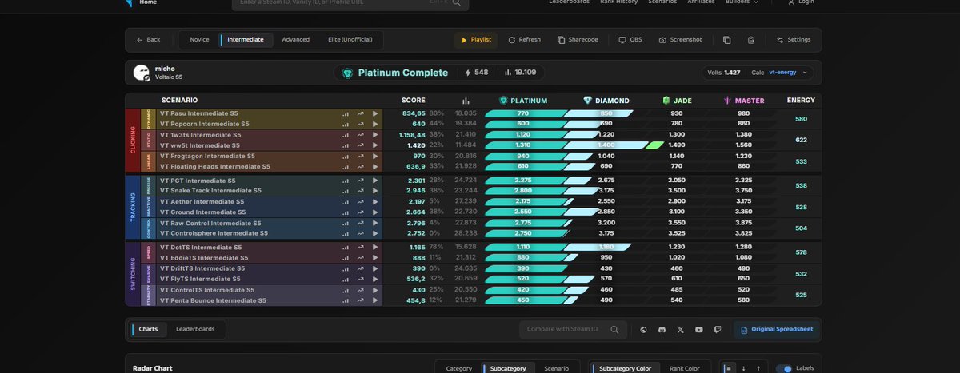Play VT 1w3ts Intermediate S5 scenario

375,135
